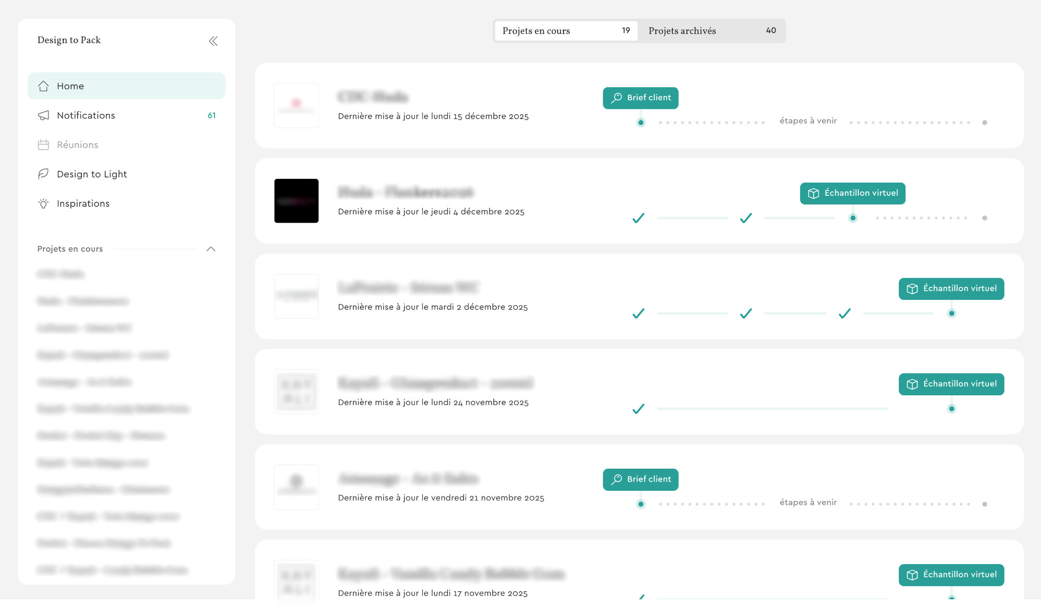Image resolution: width=1041 pixels, height=607 pixels.
Task: Click the Inspirations lightbulb icon
Action: click(x=43, y=203)
